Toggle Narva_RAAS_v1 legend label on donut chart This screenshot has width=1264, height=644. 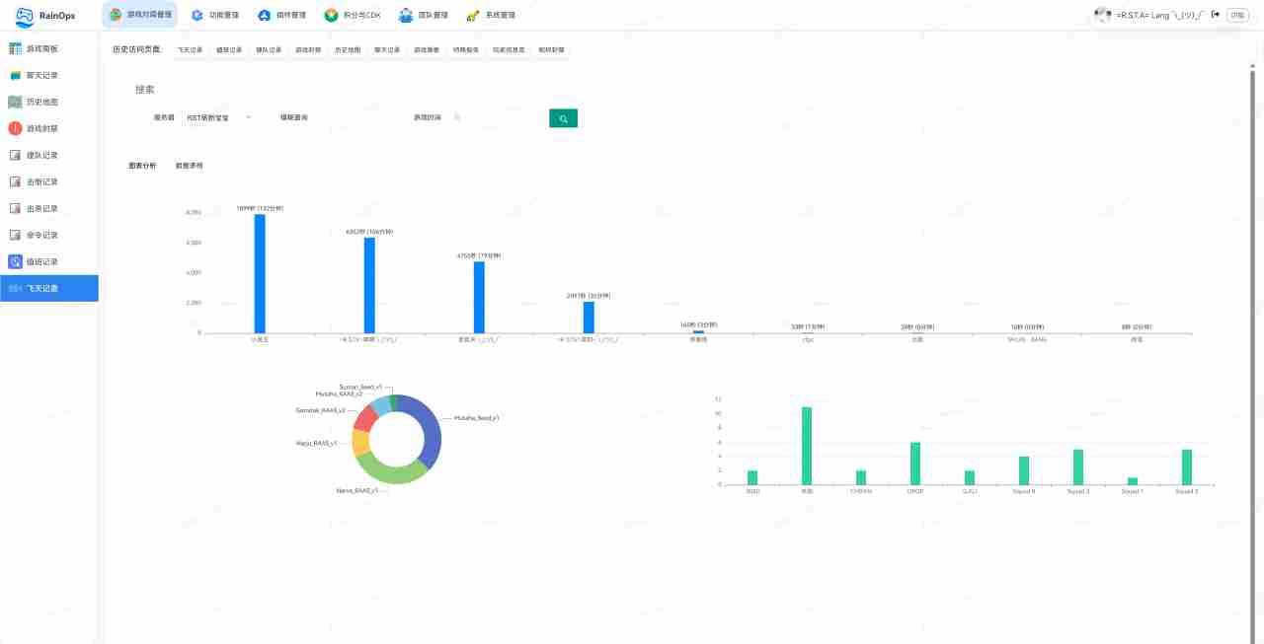pyautogui.click(x=357, y=490)
